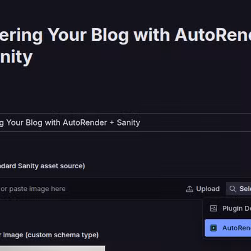The image size is (251, 251).
Task: Click the word 'Sanity' in the title field
Action: click(129, 122)
